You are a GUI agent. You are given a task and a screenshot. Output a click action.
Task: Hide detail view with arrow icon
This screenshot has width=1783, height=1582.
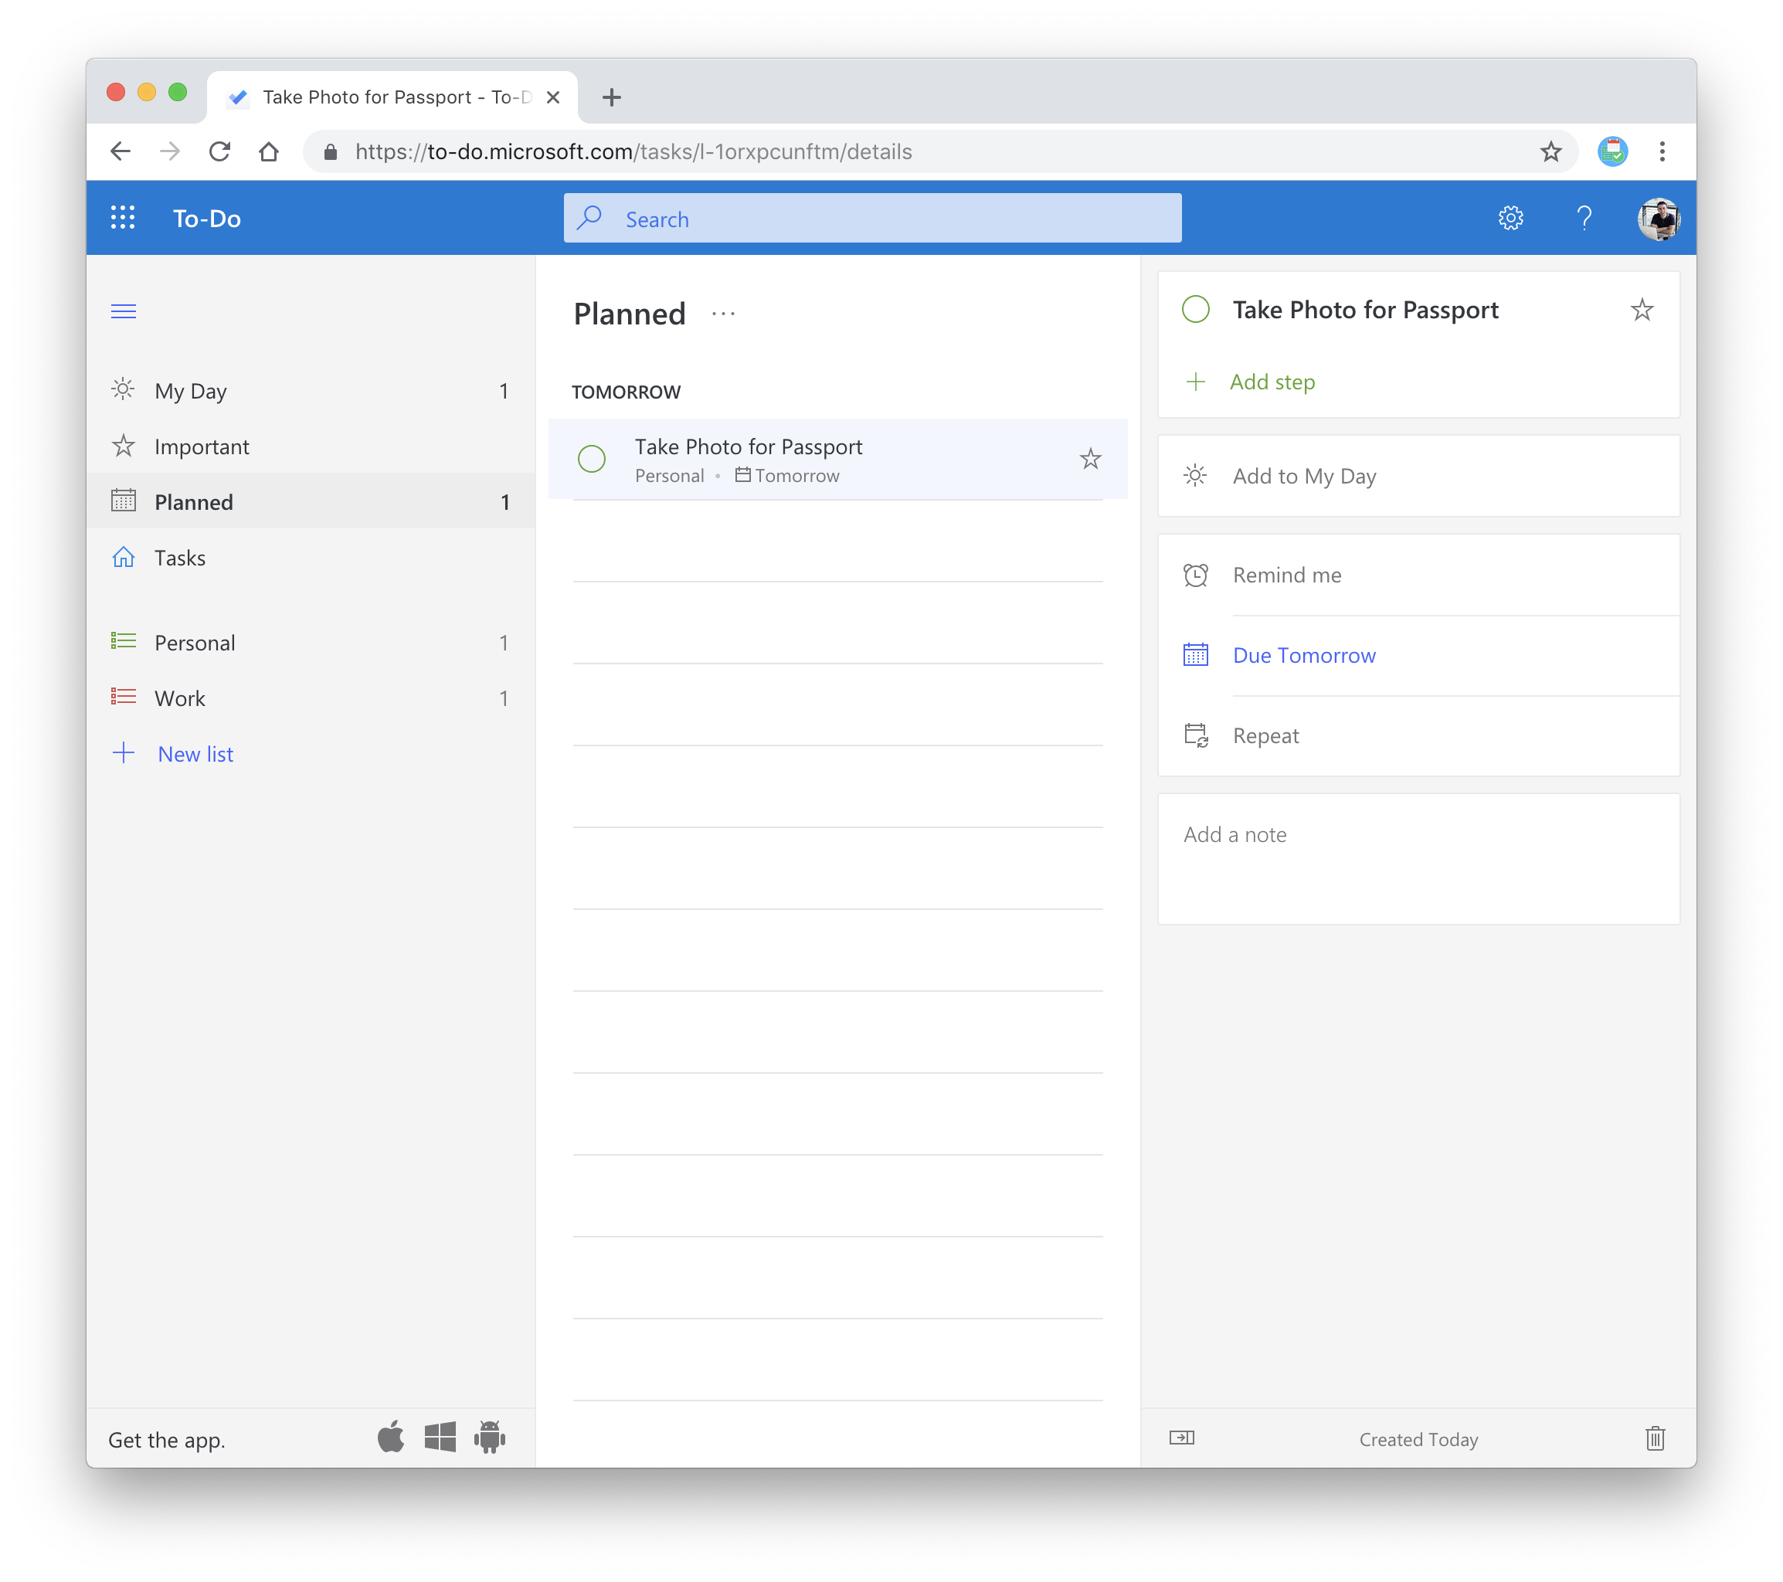point(1182,1438)
